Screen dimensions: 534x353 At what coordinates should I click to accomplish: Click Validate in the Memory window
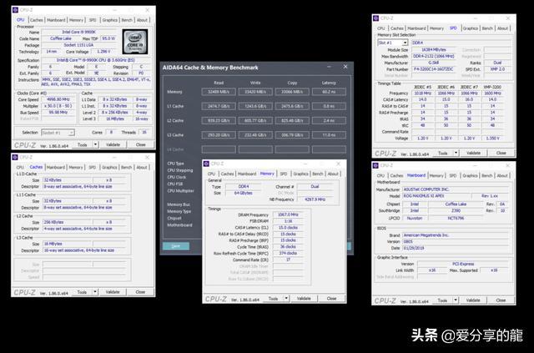point(304,299)
